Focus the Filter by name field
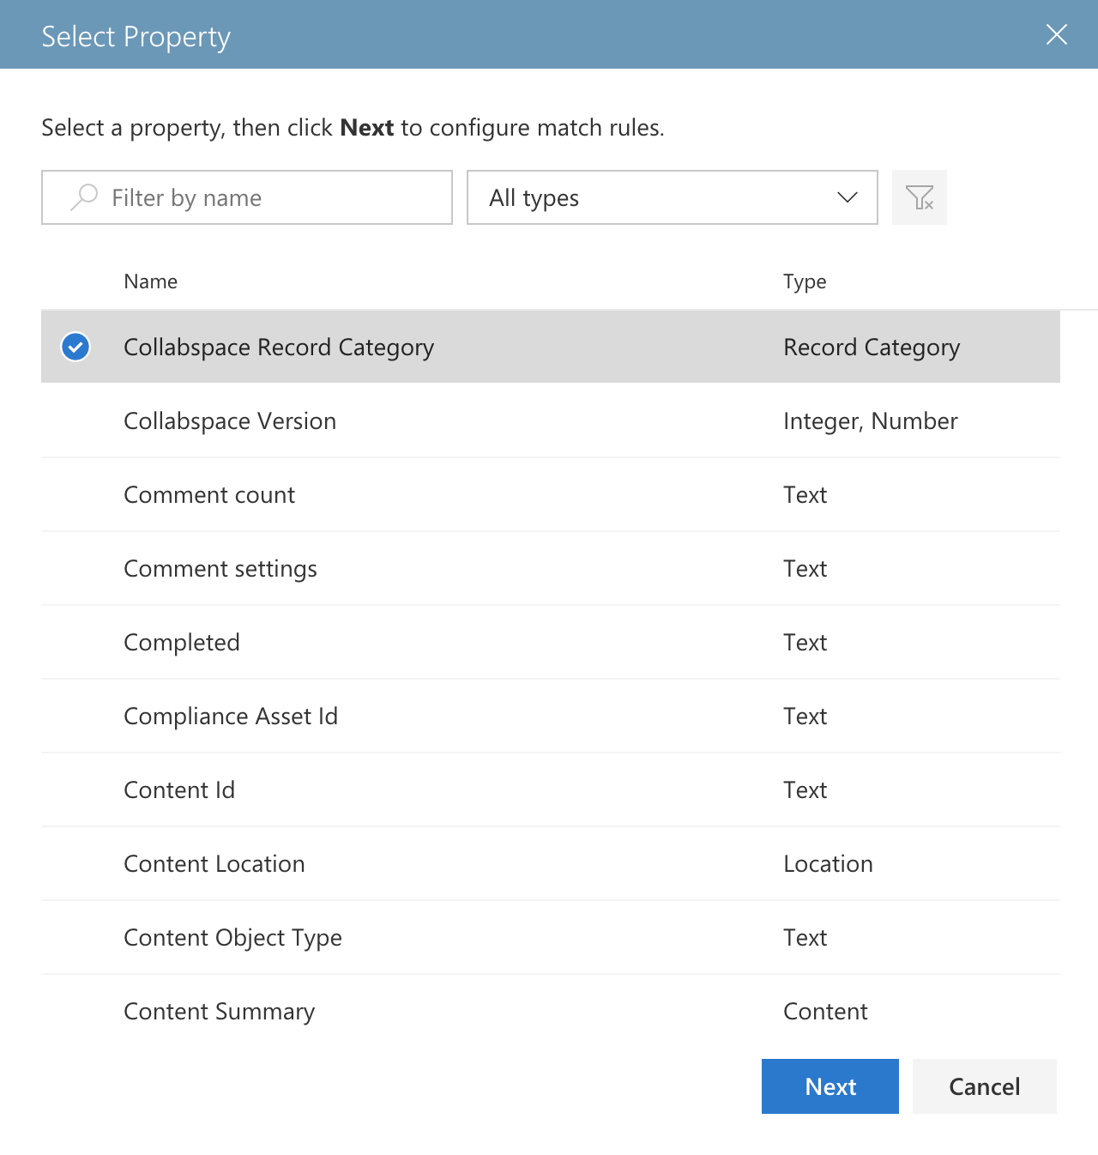This screenshot has height=1155, width=1098. point(247,197)
